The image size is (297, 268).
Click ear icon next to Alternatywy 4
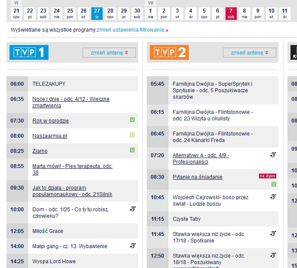point(273,155)
